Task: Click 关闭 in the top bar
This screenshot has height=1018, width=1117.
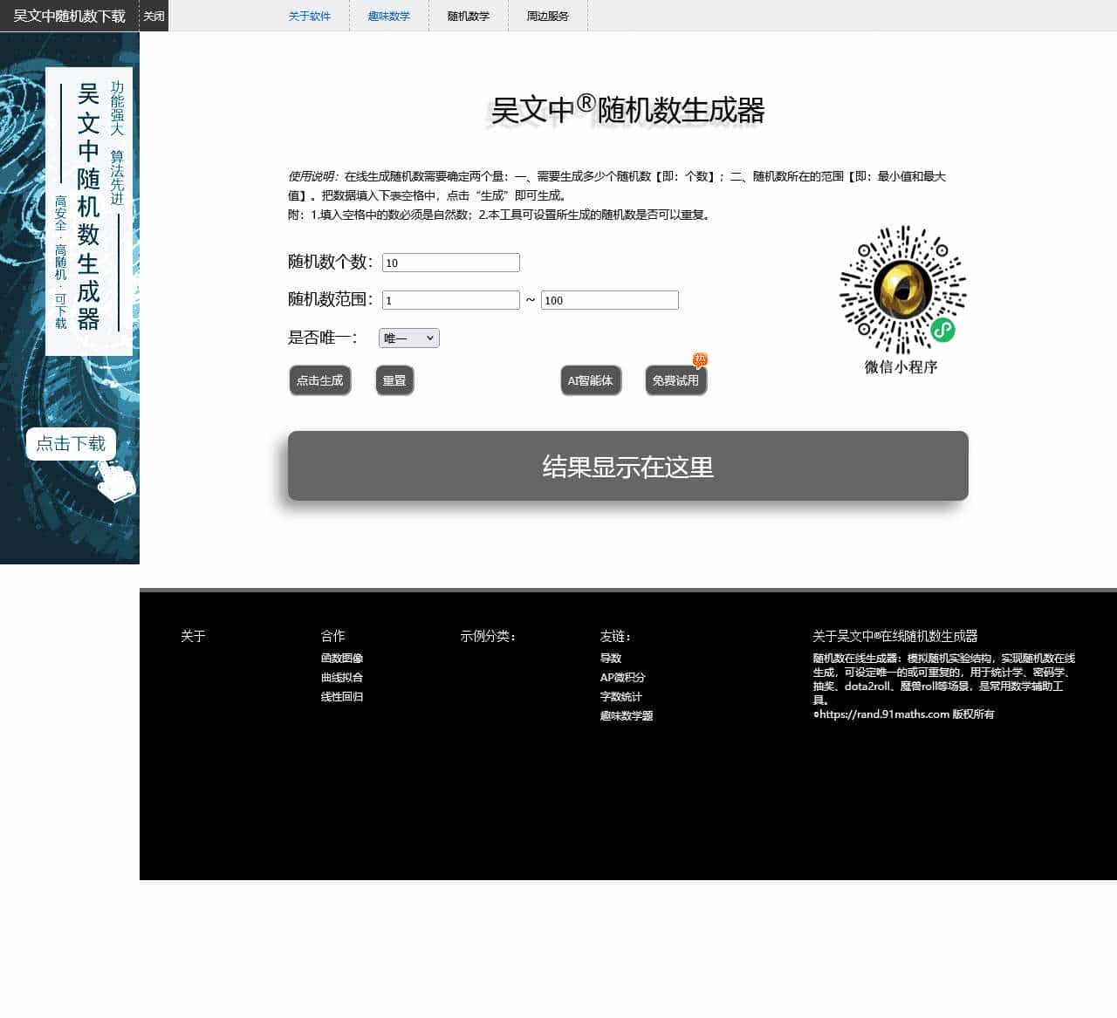Action: [154, 16]
